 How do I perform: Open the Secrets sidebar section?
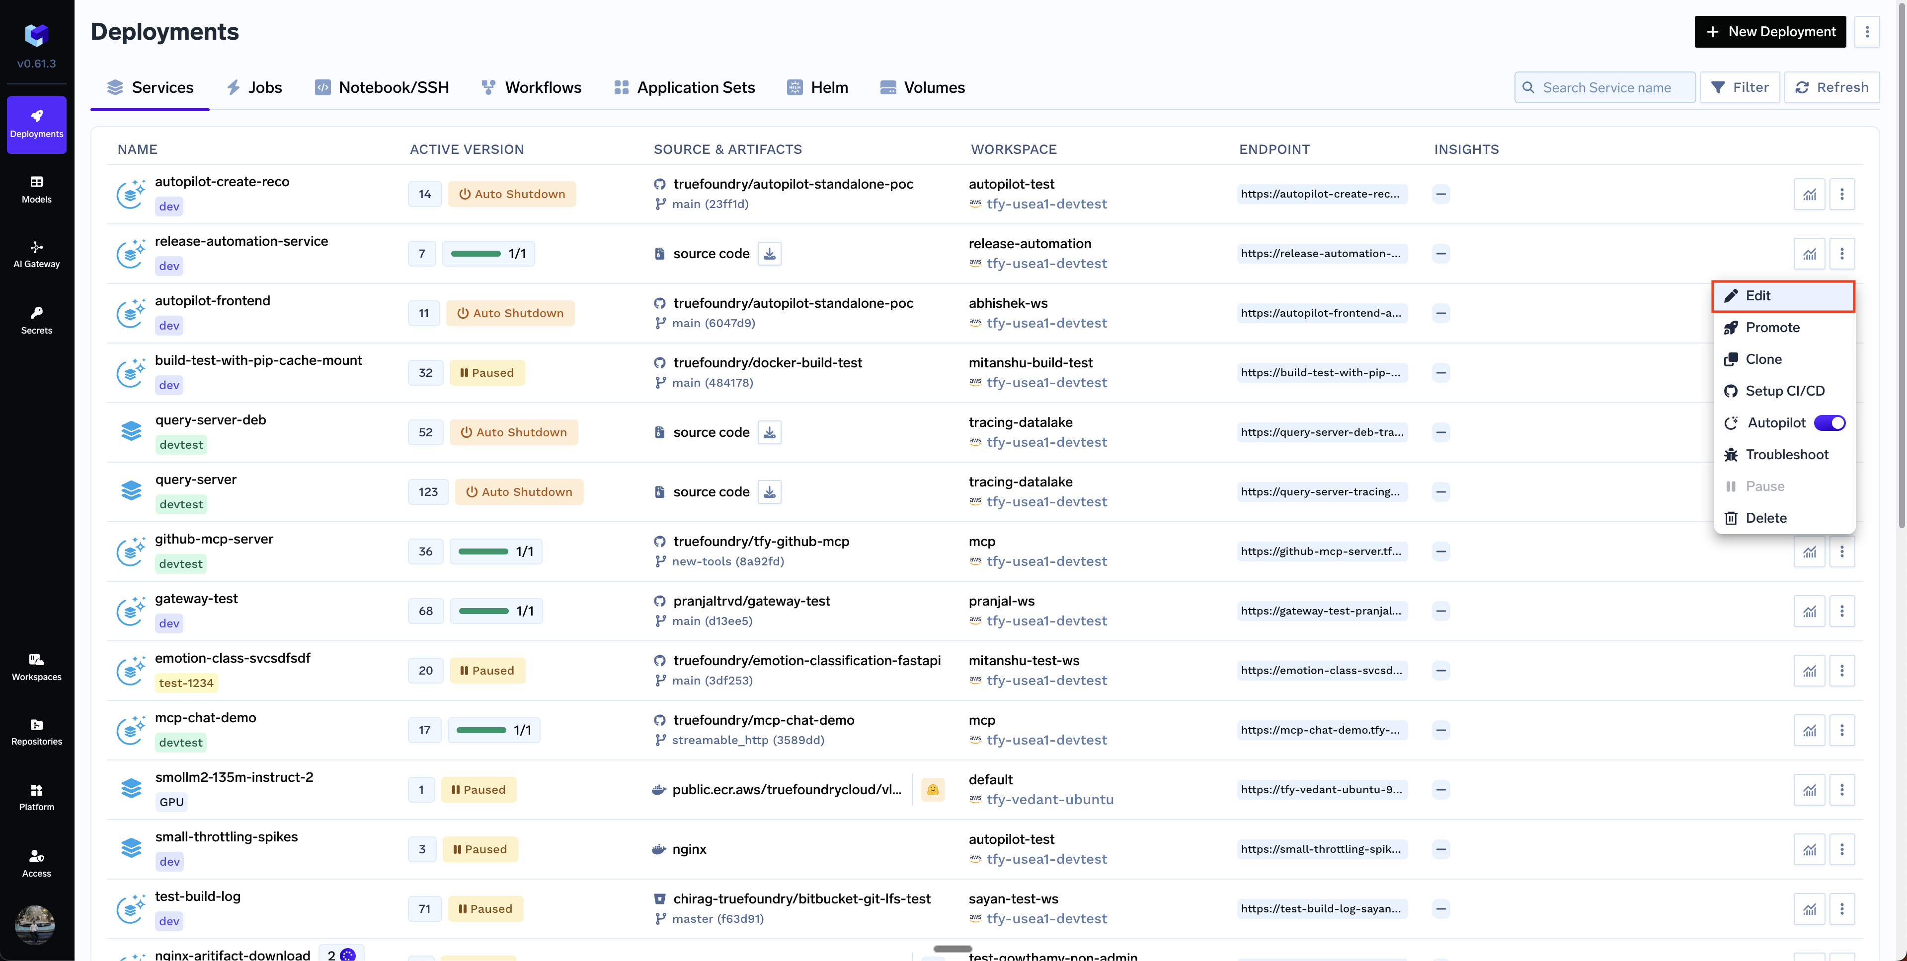pos(36,320)
